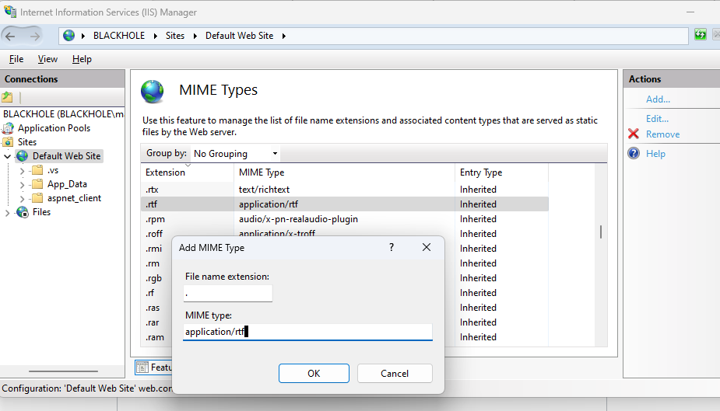Open the File menu
The image size is (720, 411).
point(16,59)
